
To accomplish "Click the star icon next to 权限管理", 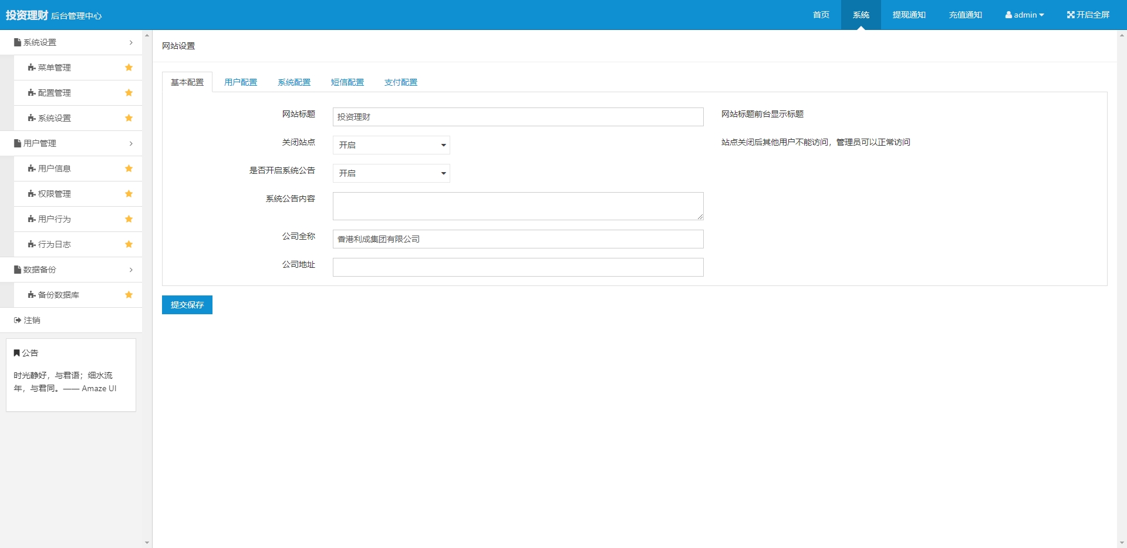I will pyautogui.click(x=129, y=194).
